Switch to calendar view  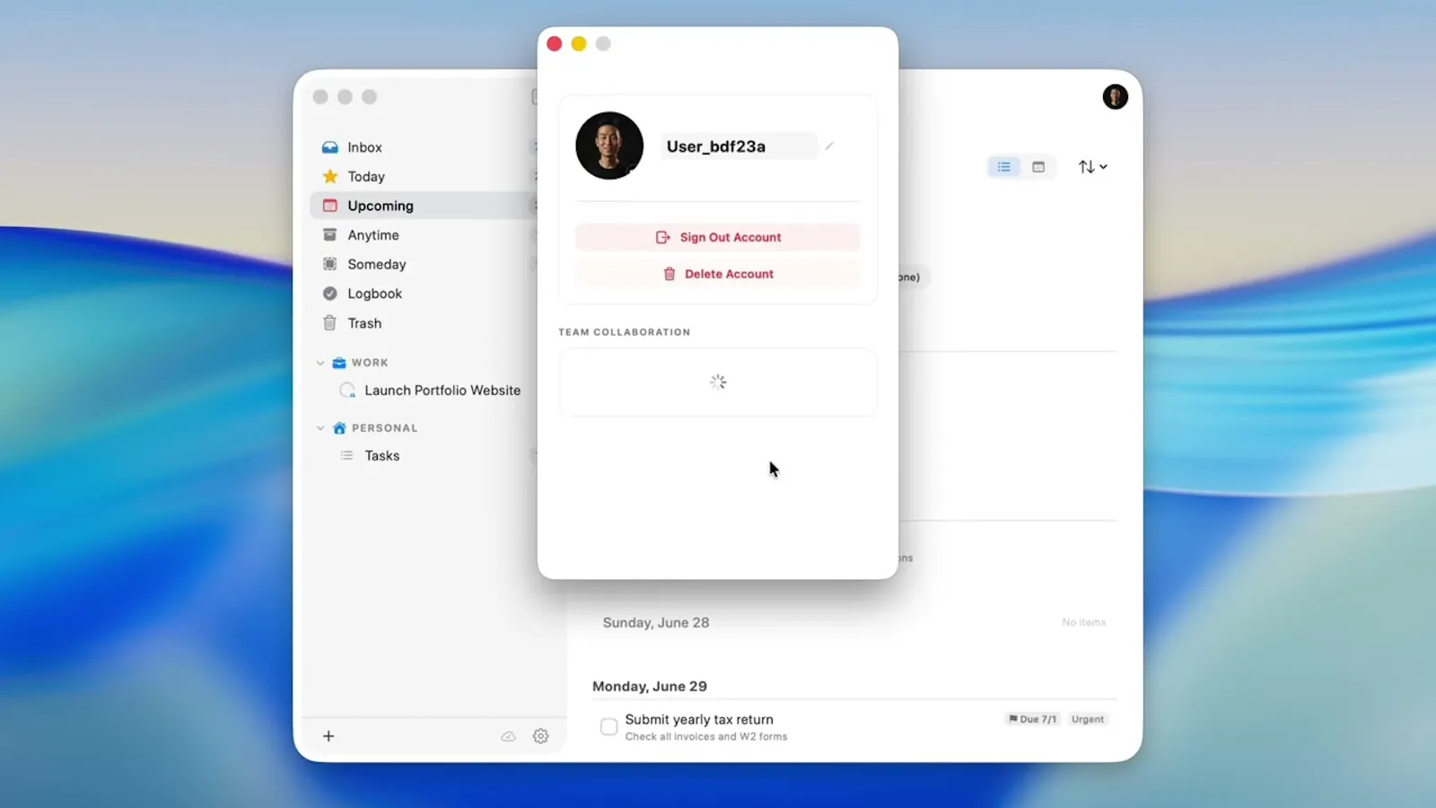[1038, 167]
